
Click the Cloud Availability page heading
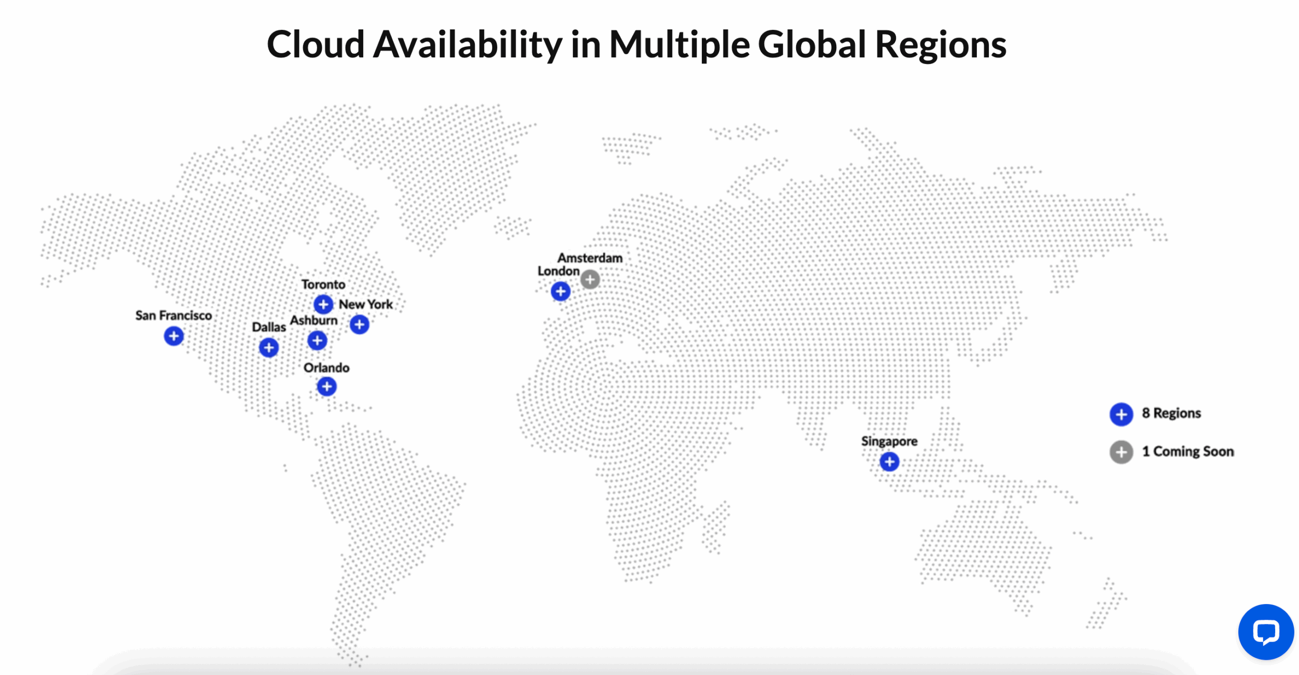click(636, 45)
